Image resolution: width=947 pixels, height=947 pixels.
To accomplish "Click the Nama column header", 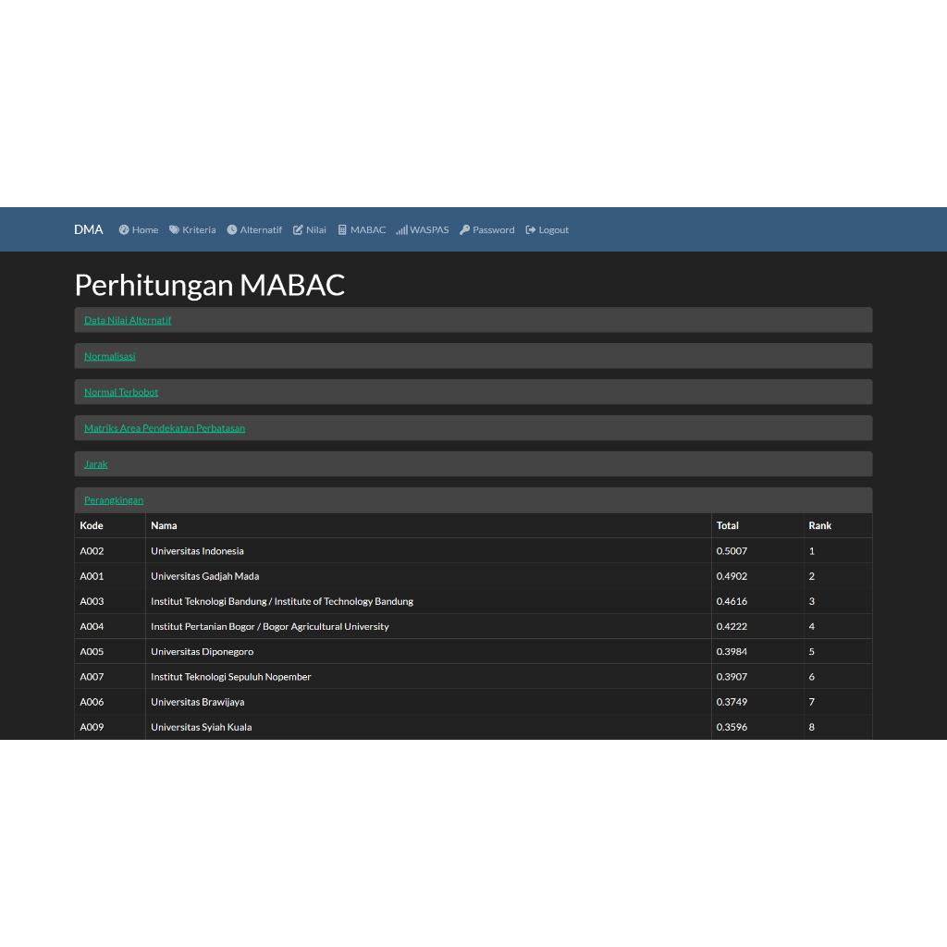I will click(x=428, y=525).
